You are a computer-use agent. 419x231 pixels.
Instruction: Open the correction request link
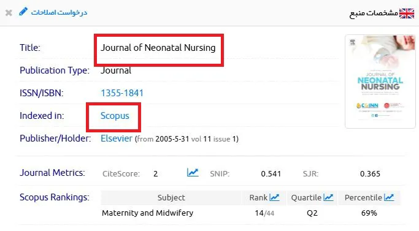pyautogui.click(x=59, y=12)
